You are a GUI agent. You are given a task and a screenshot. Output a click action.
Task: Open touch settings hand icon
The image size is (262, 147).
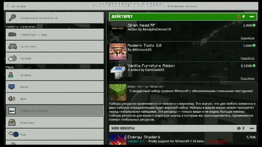13,58
